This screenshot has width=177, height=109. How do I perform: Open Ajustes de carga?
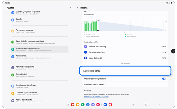(x=125, y=71)
